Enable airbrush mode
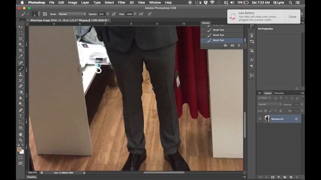This screenshot has height=180, width=321. point(141,14)
